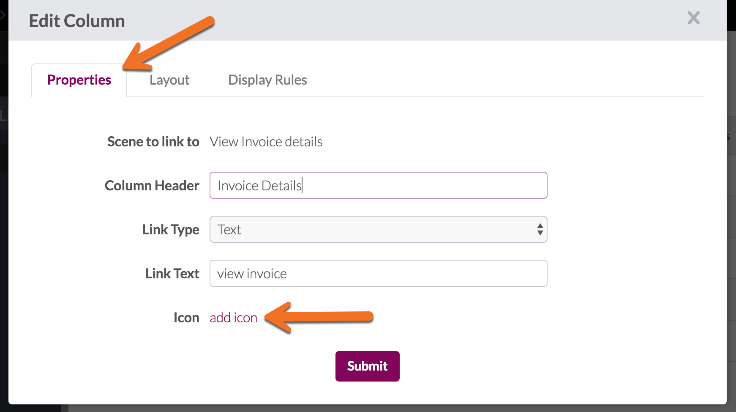Screen dimensions: 736x412
Task: Click the Icon field label
Action: (186, 318)
